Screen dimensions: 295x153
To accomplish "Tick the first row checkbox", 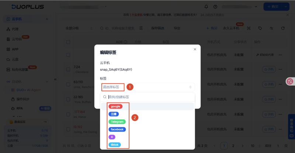I will 68,55.
